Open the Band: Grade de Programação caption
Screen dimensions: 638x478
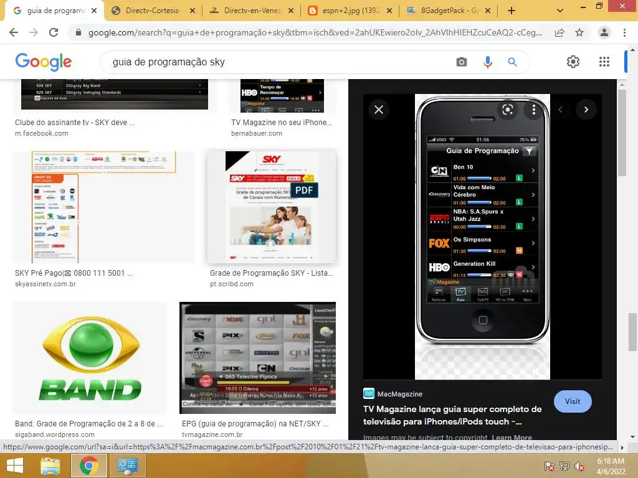(89, 423)
